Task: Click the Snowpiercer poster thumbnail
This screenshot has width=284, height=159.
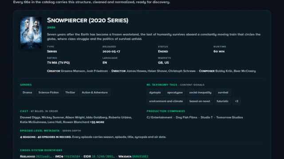Action: [31, 33]
